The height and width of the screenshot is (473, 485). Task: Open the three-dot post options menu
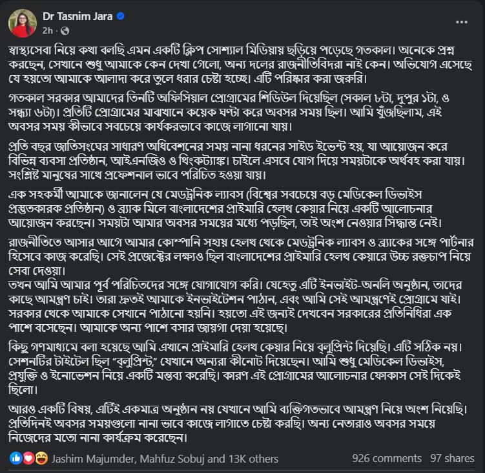pos(462,21)
